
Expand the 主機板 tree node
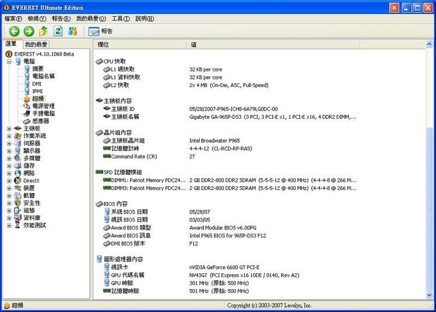[9, 129]
